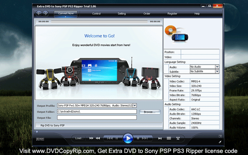Click the Load button in player bar

(79, 138)
